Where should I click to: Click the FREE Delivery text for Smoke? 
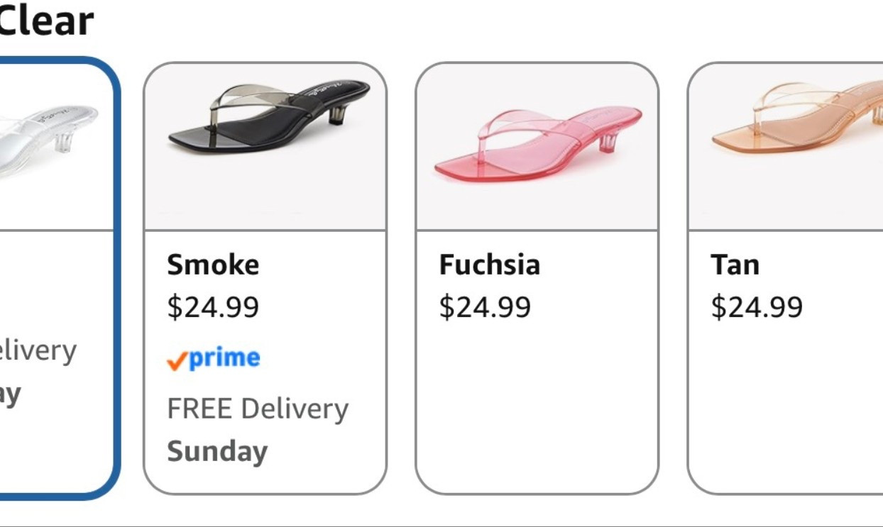click(258, 409)
